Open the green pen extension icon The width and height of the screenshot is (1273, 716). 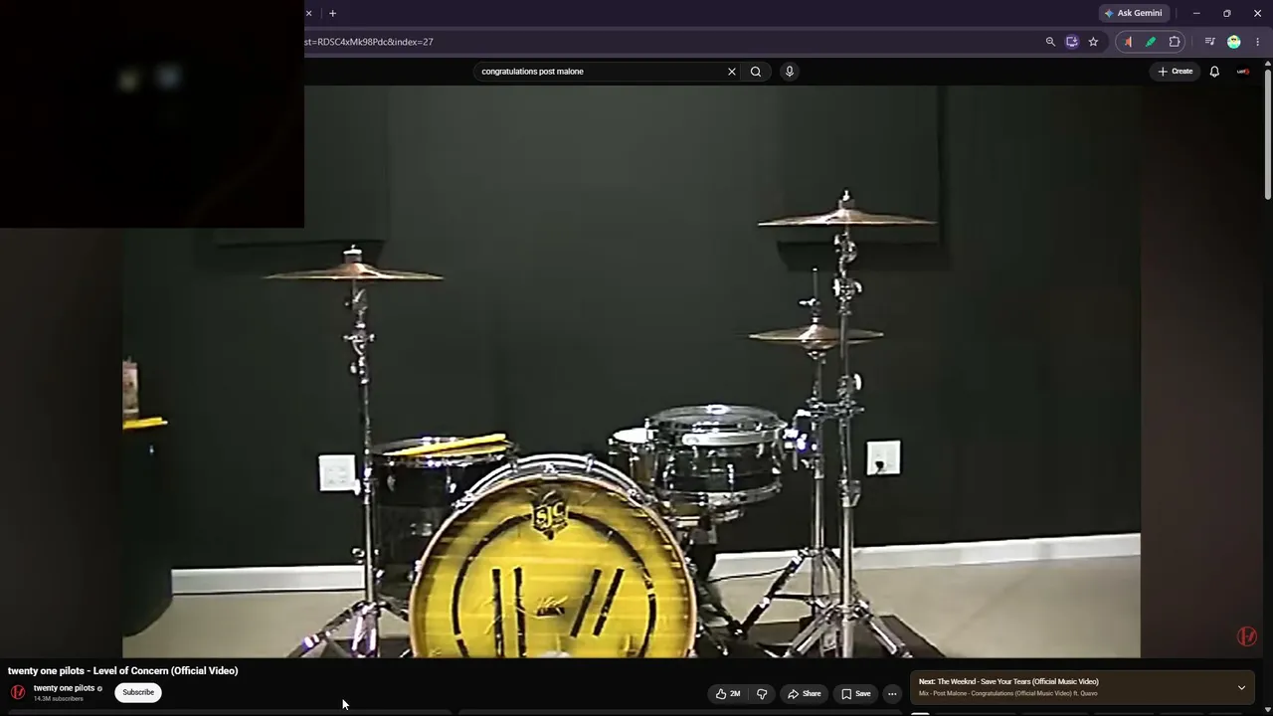point(1151,42)
